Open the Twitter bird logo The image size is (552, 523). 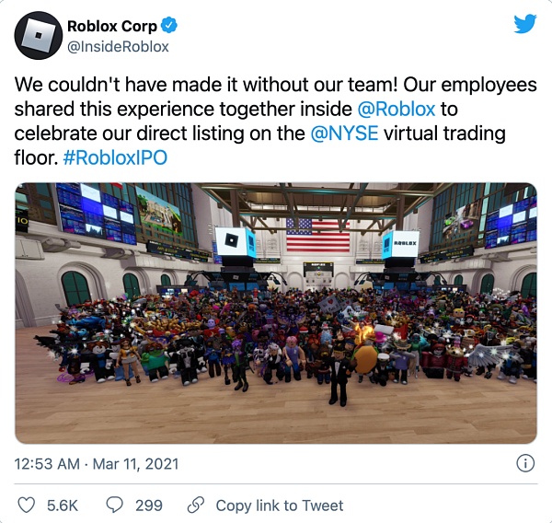coord(525,24)
